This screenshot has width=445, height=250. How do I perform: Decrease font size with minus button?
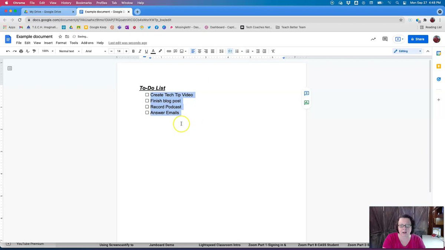[112, 51]
